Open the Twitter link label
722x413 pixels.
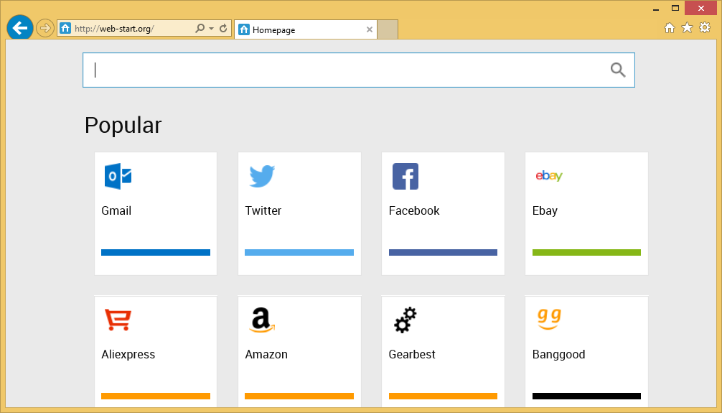[263, 210]
